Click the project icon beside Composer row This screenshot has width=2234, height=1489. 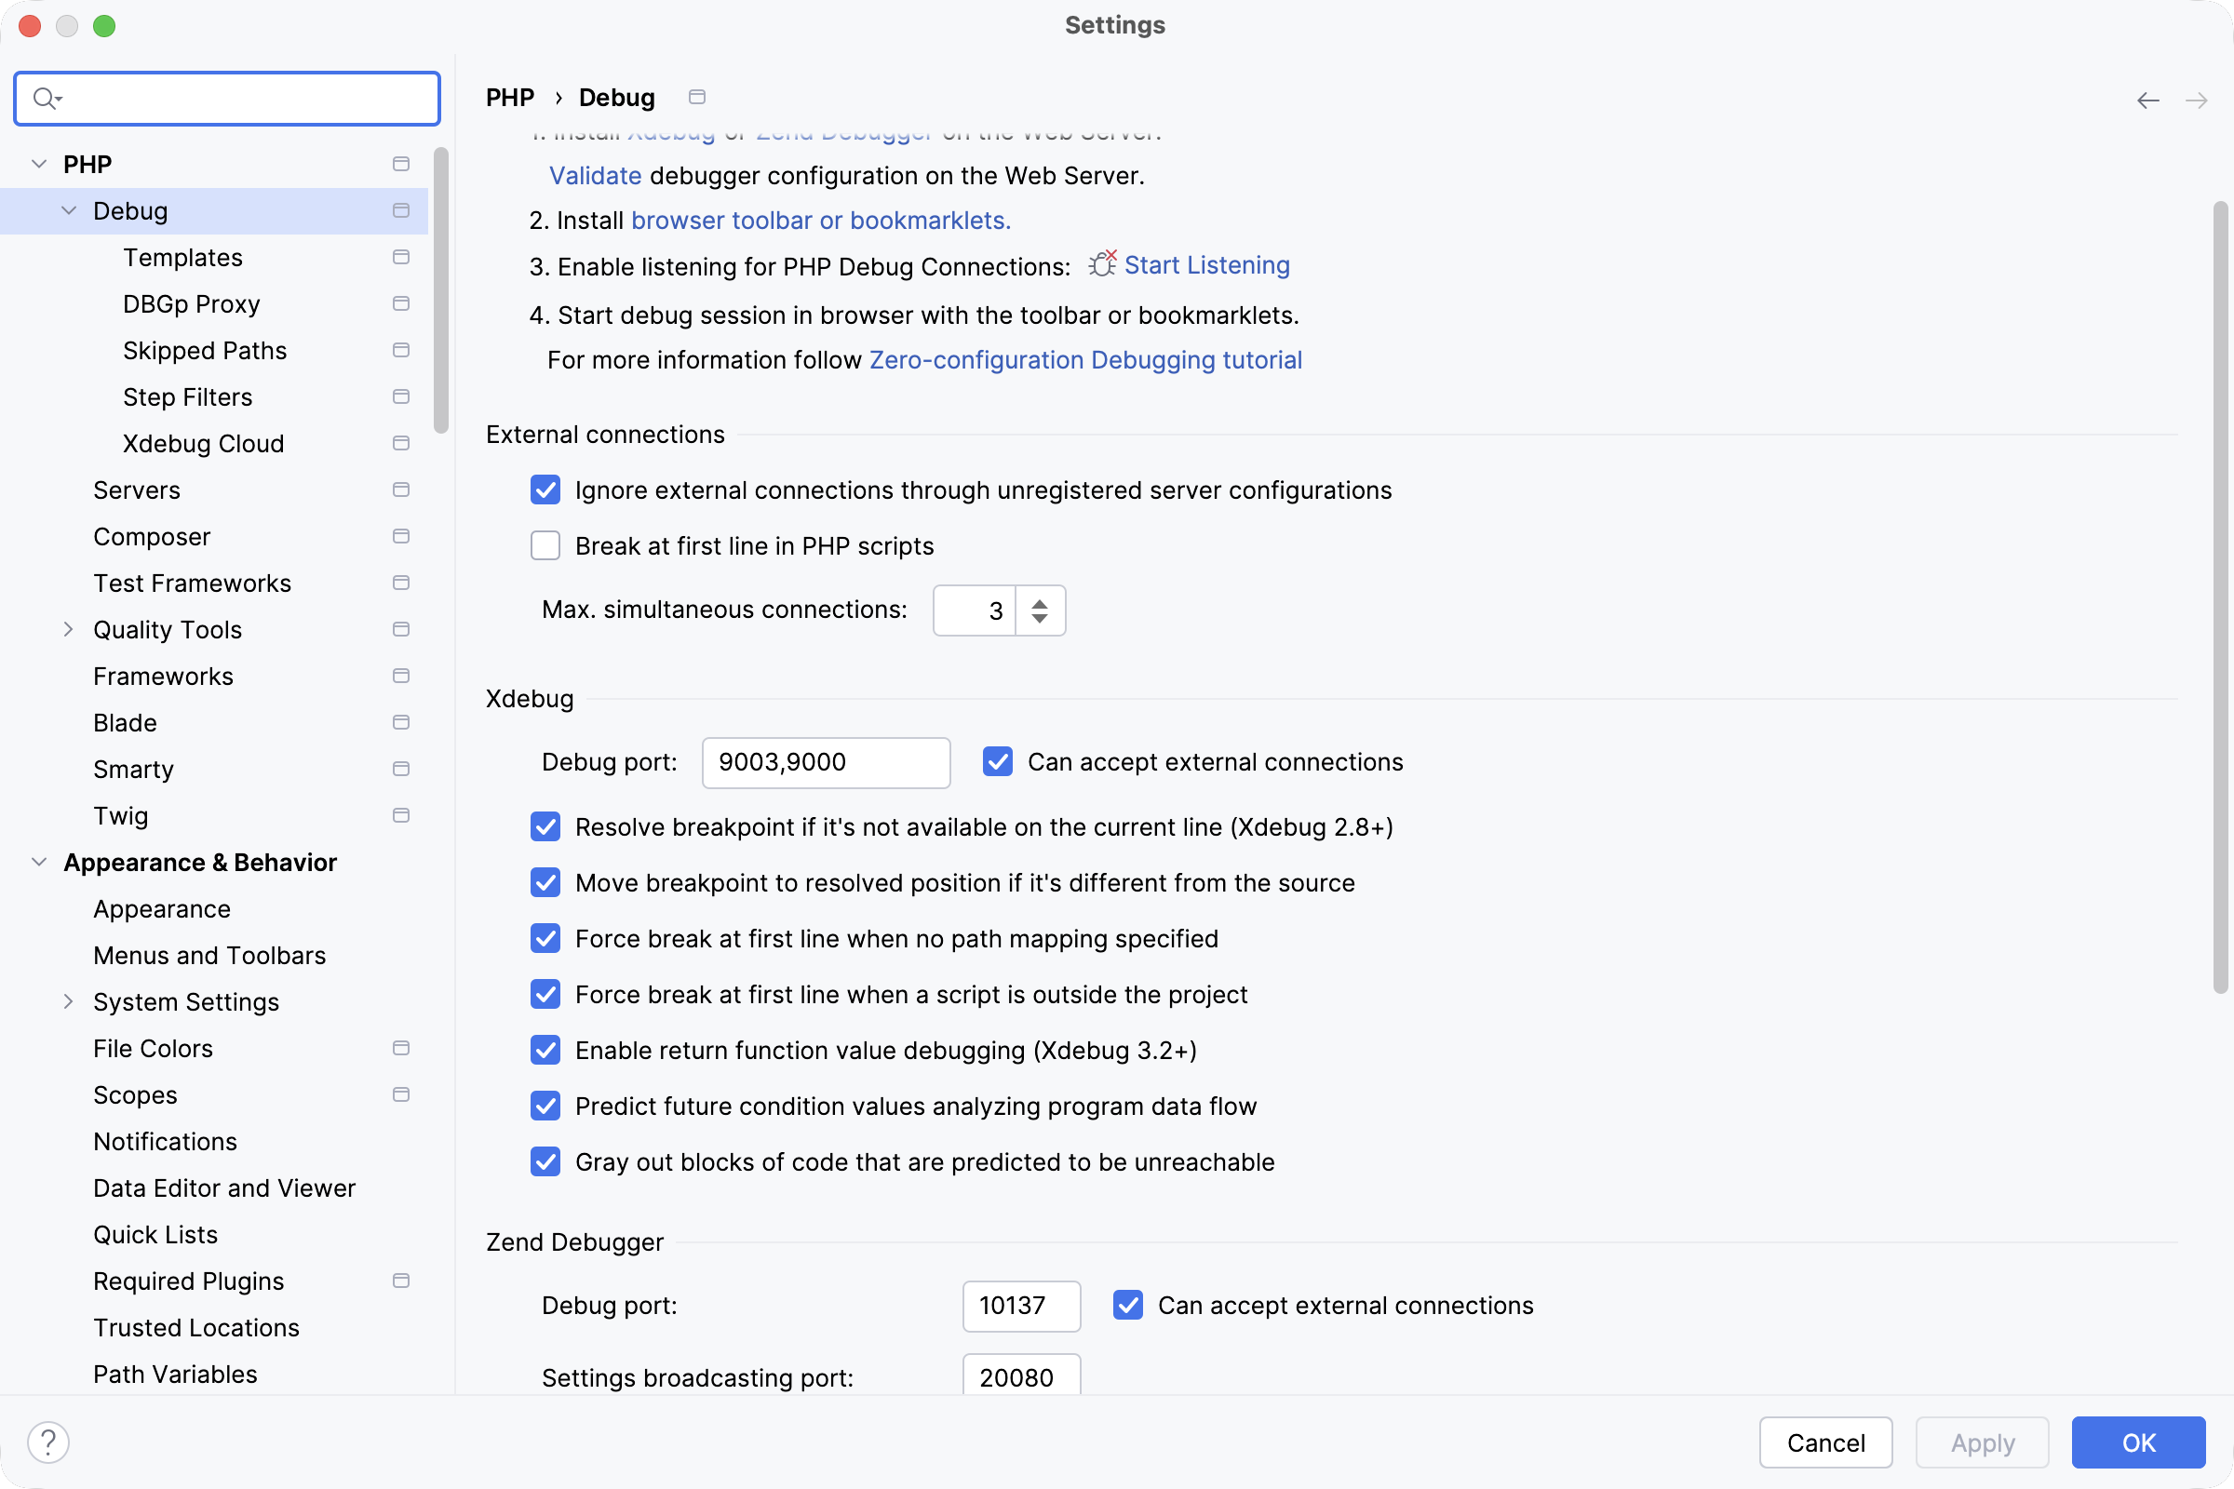point(401,536)
